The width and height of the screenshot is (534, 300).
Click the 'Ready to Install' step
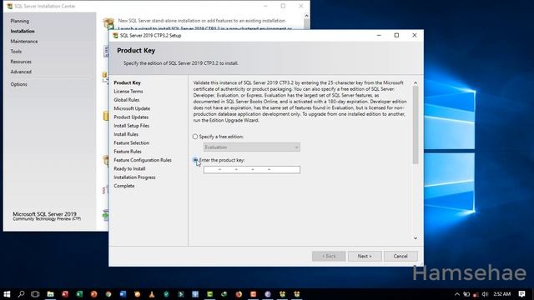(129, 168)
